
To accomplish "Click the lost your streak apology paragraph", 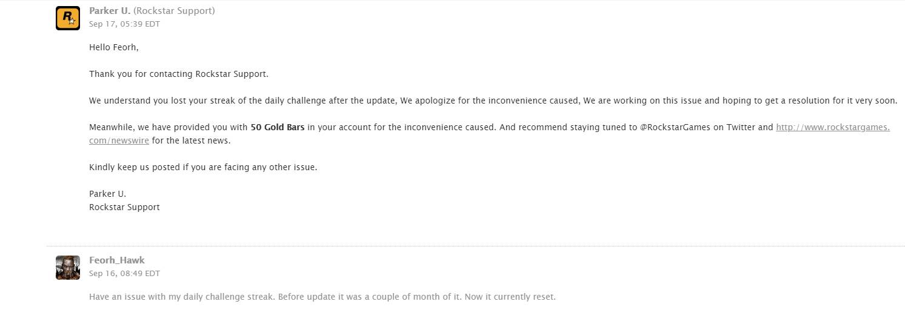I will [493, 101].
